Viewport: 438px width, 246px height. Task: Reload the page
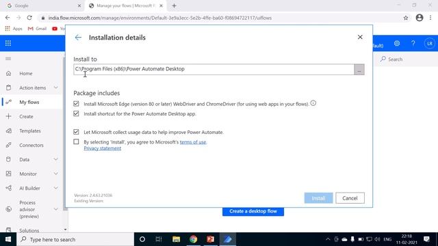29,18
